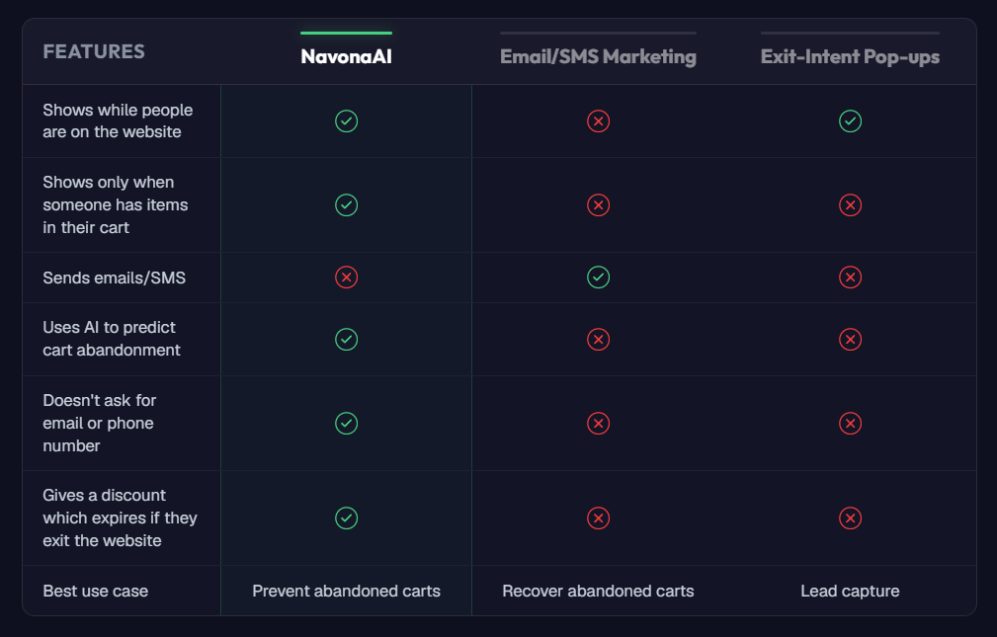This screenshot has width=997, height=637.
Task: Click NavonaAI check for doesn't ask email row
Action: tap(346, 423)
